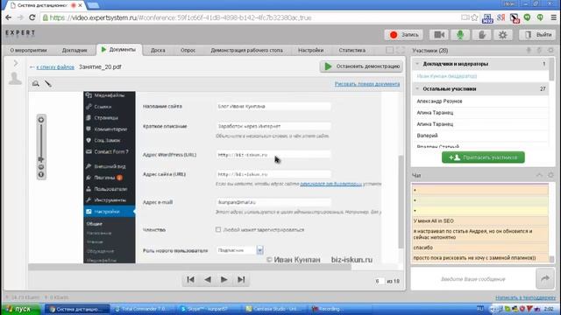This screenshot has width=561, height=315.
Task: Select participant Александр Резунов
Action: click(x=439, y=101)
